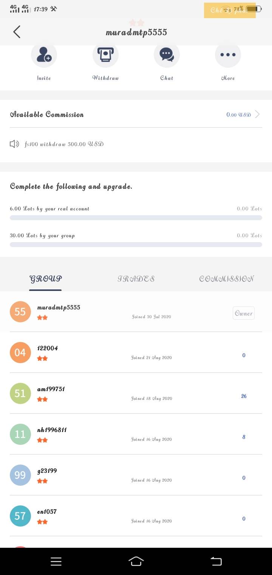Tap avatar 57 of member en1057
This screenshot has height=575, width=272.
(20, 516)
